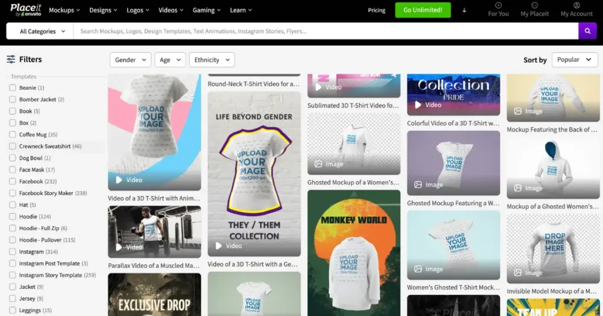
Task: Expand the Videos menu
Action: 171,11
